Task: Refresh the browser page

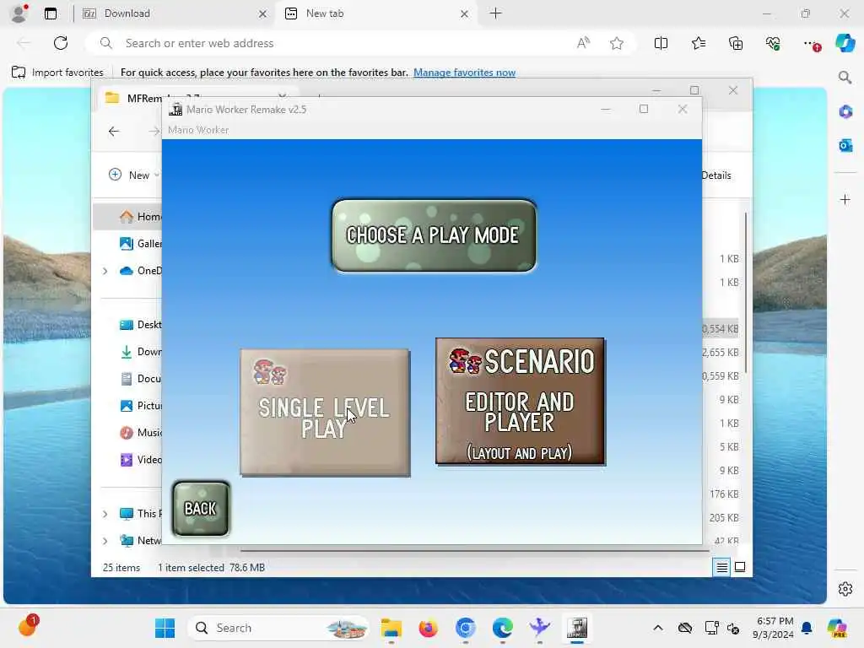Action: pyautogui.click(x=61, y=43)
